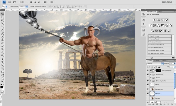
Task: Select the Elliptical Marquee tool
Action: pos(2,17)
